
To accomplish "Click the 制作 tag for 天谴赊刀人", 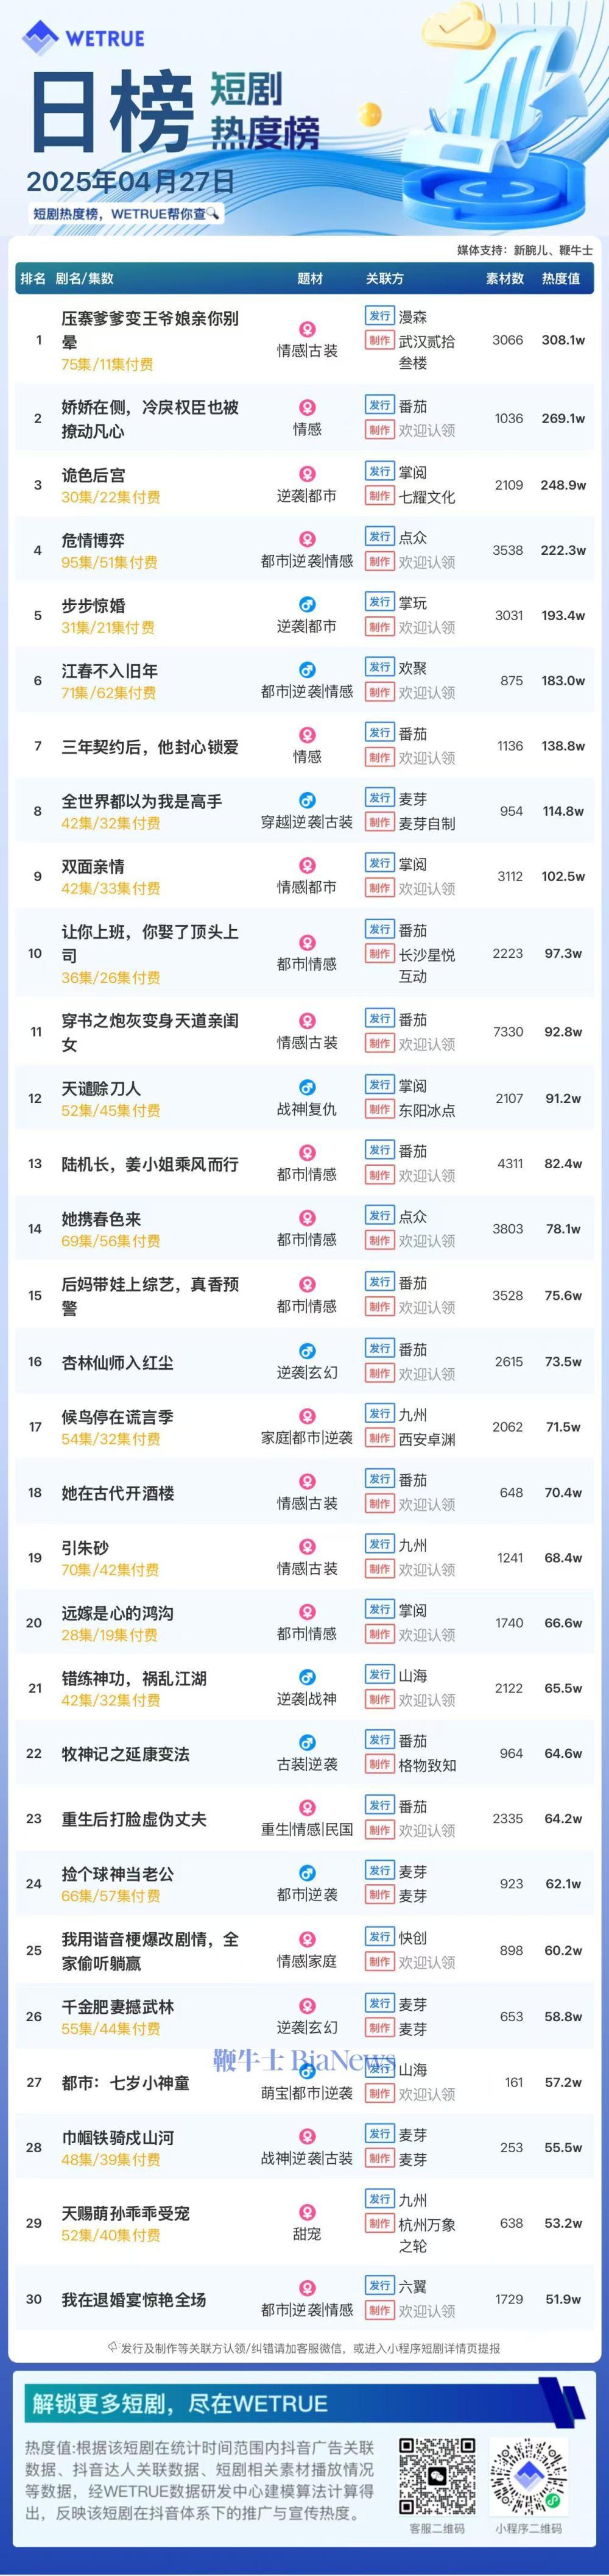I will [x=379, y=1110].
